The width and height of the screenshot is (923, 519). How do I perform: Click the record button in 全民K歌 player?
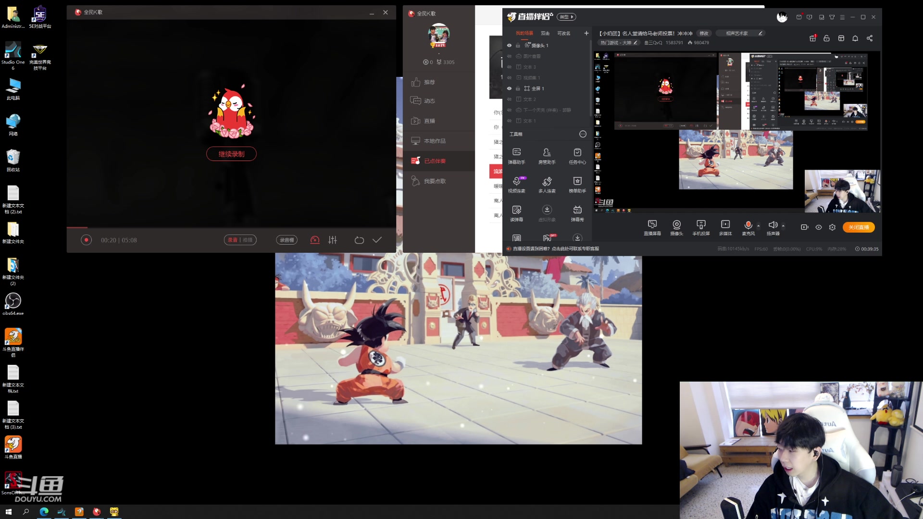pos(86,240)
